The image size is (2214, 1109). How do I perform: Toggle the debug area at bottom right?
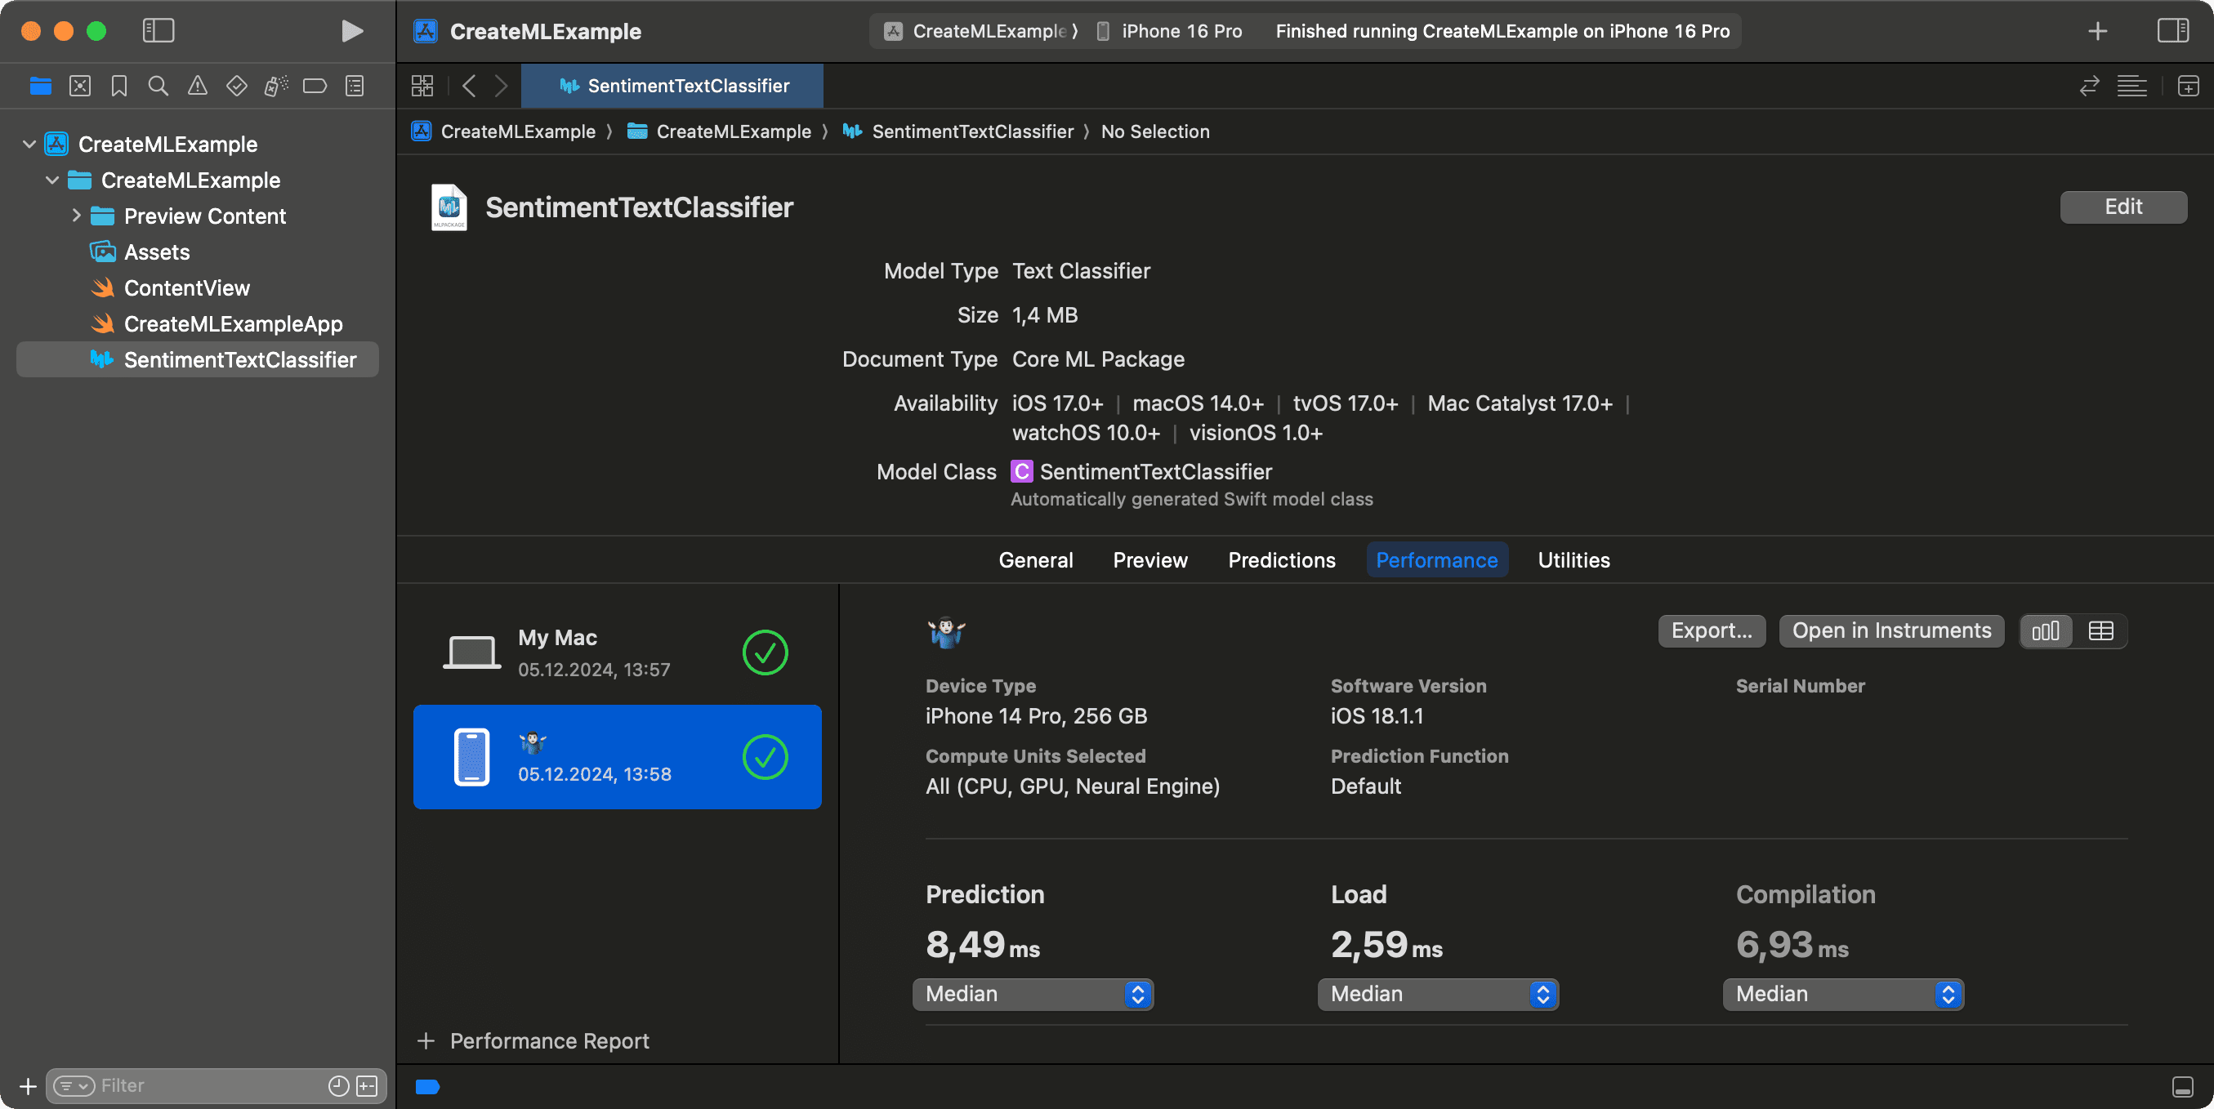tap(2182, 1087)
